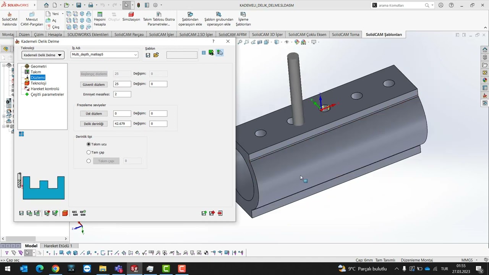Click the Zoom to Fit magnifier in the viewport
Viewport: 489px width, 275px height.
point(240,42)
